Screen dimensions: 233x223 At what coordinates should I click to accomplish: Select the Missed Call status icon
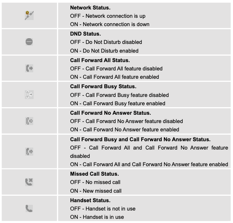29,182
